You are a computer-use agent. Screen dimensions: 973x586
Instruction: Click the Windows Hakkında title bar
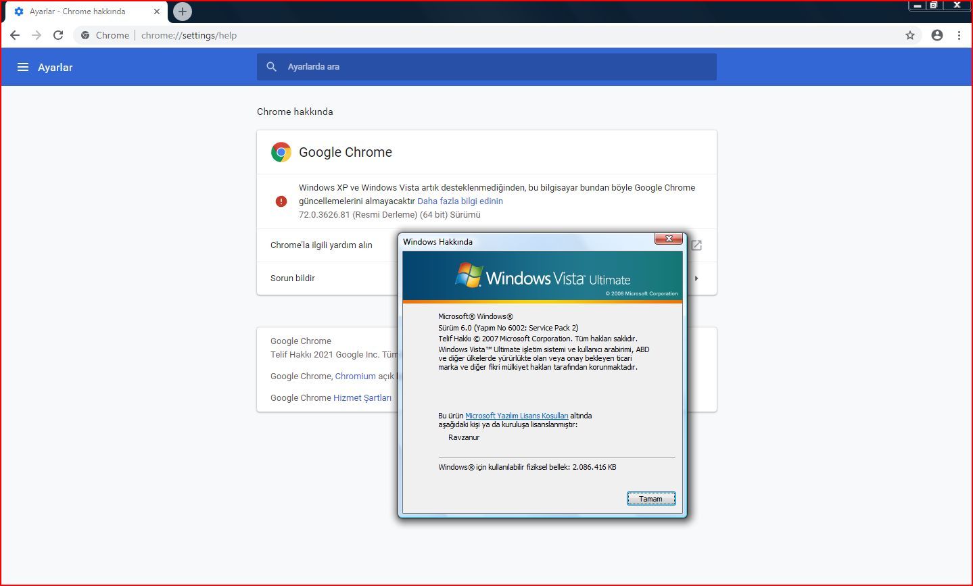tap(527, 241)
